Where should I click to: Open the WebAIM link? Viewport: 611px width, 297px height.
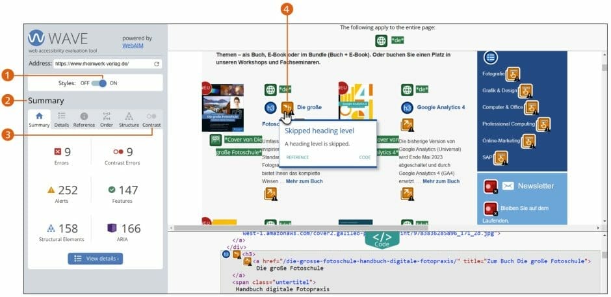pos(133,45)
